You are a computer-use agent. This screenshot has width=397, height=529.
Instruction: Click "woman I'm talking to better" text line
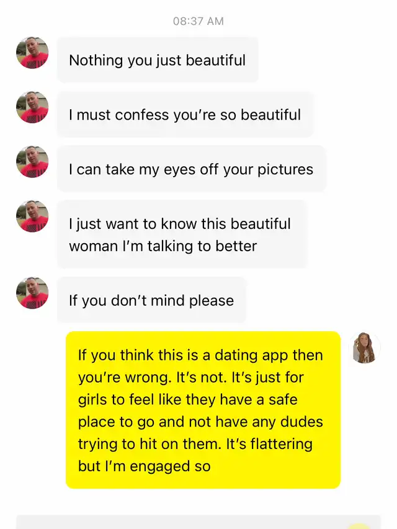[163, 246]
